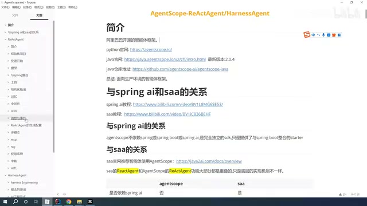The image size is (367, 206).
Task: Toggle Sogou Chinese/English mode (中)
Action: point(313,35)
